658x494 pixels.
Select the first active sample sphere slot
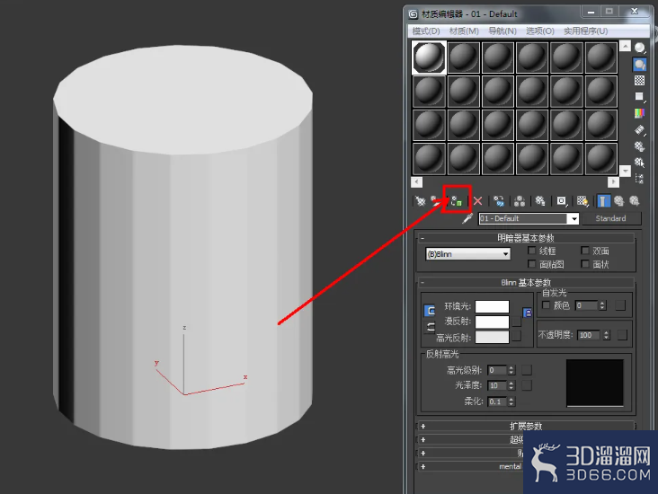pos(429,57)
